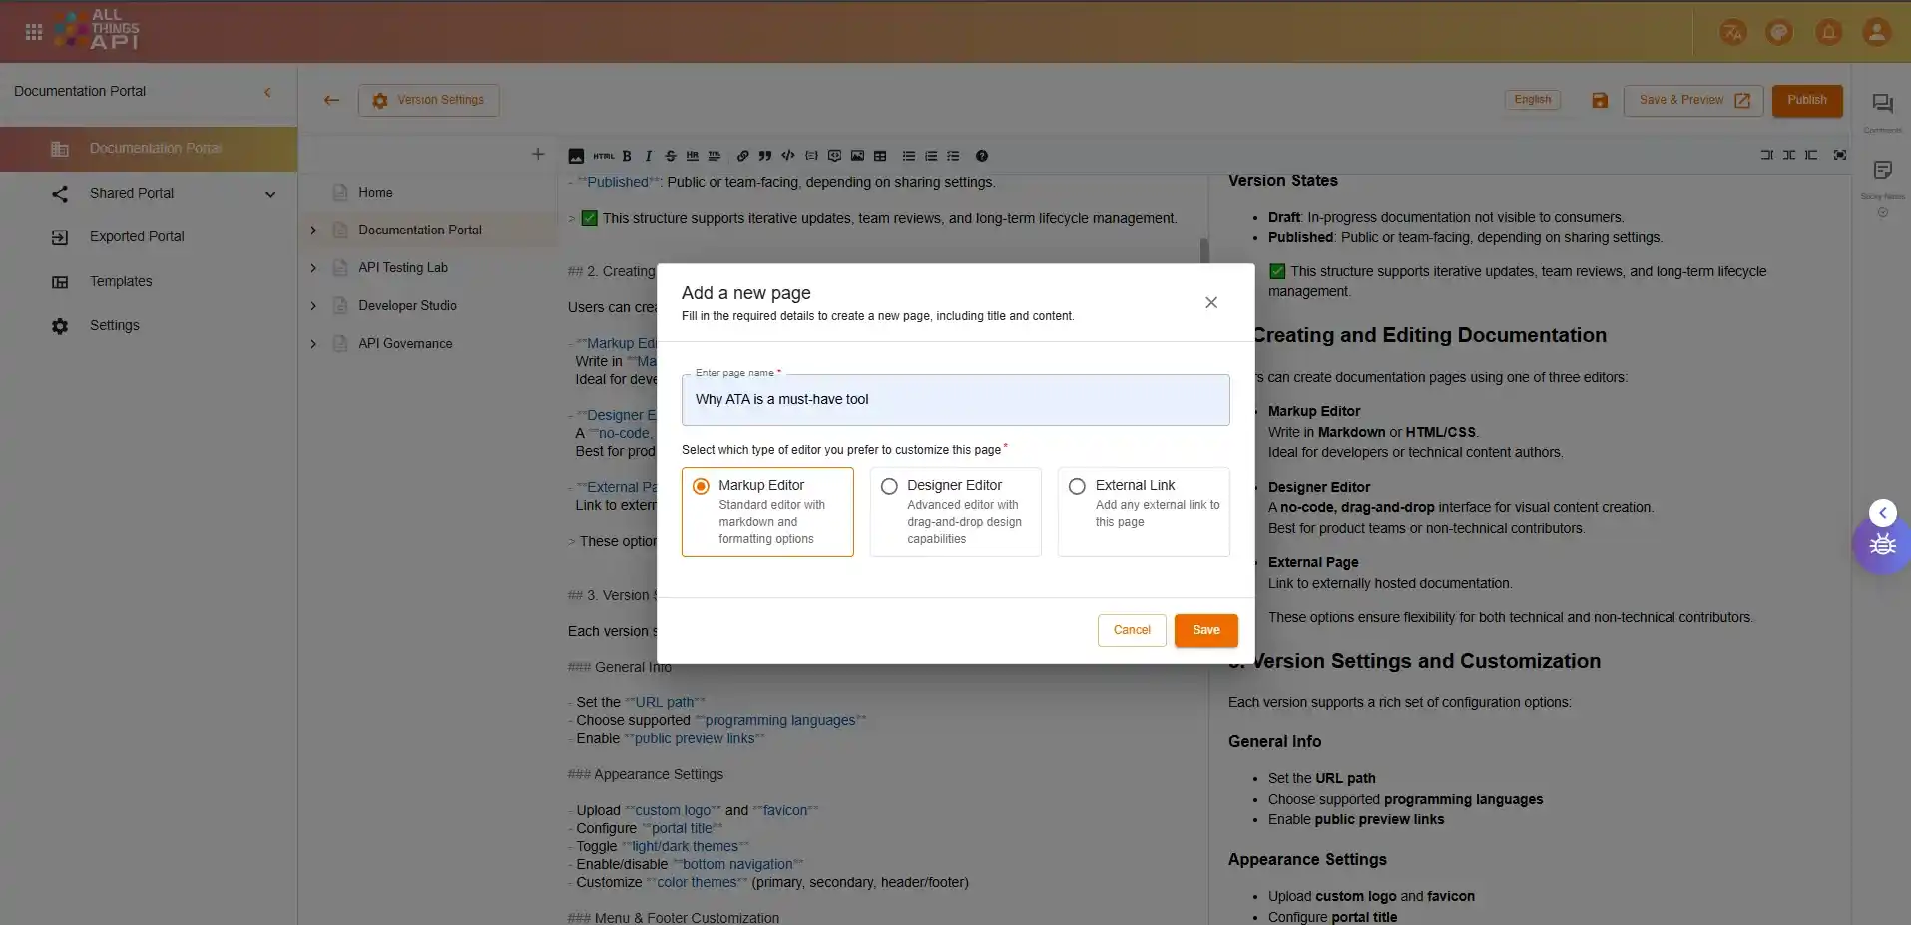Cancel the Add a new page dialog

1131,630
